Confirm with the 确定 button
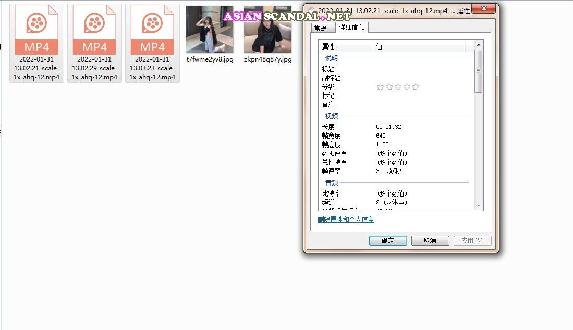Image resolution: width=573 pixels, height=330 pixels. click(388, 240)
